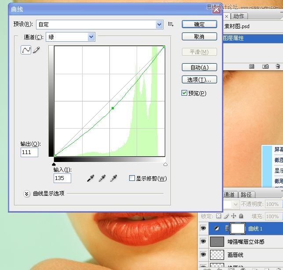Click the trash delete icon in panel

coord(278,66)
